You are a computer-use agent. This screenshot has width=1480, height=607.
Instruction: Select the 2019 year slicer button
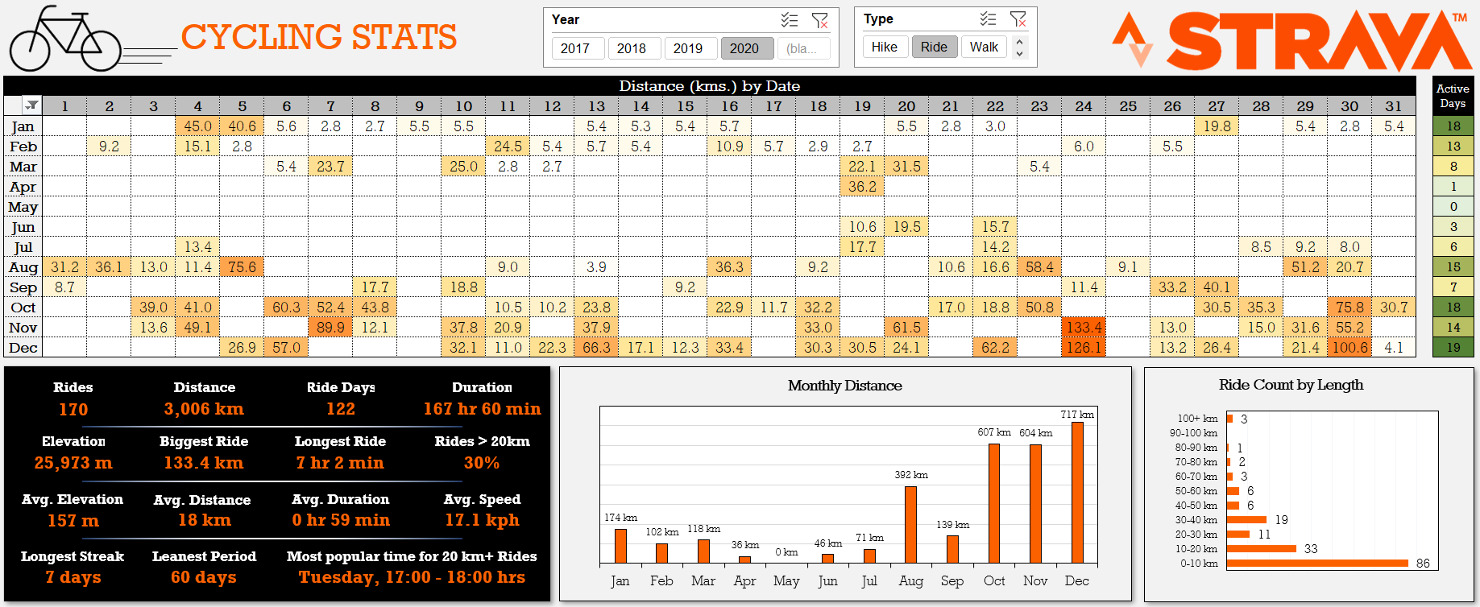tap(690, 48)
